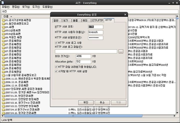Click folder icon of 2007 인도여행 사진 공모전 제출용

[3, 89]
